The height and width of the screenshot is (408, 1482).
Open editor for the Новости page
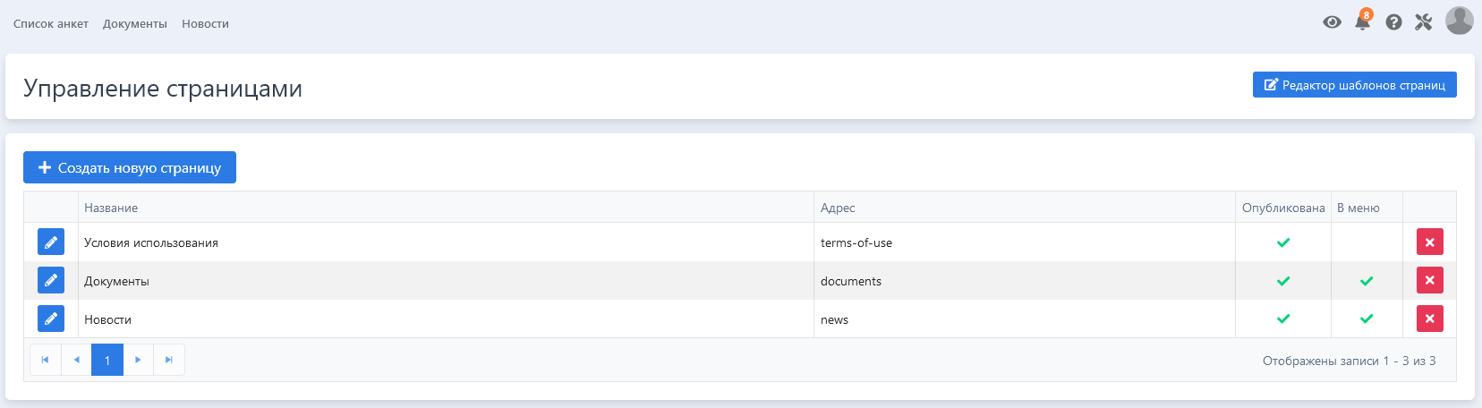click(x=51, y=319)
